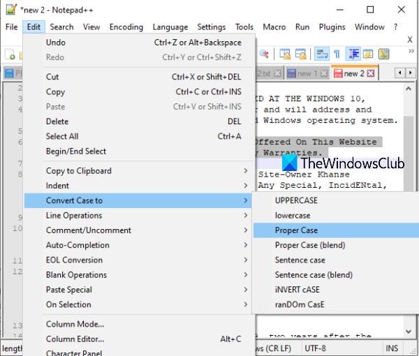Expand the toolbar overflow chevron
Viewport: 419px width, 356px height.
click(411, 51)
